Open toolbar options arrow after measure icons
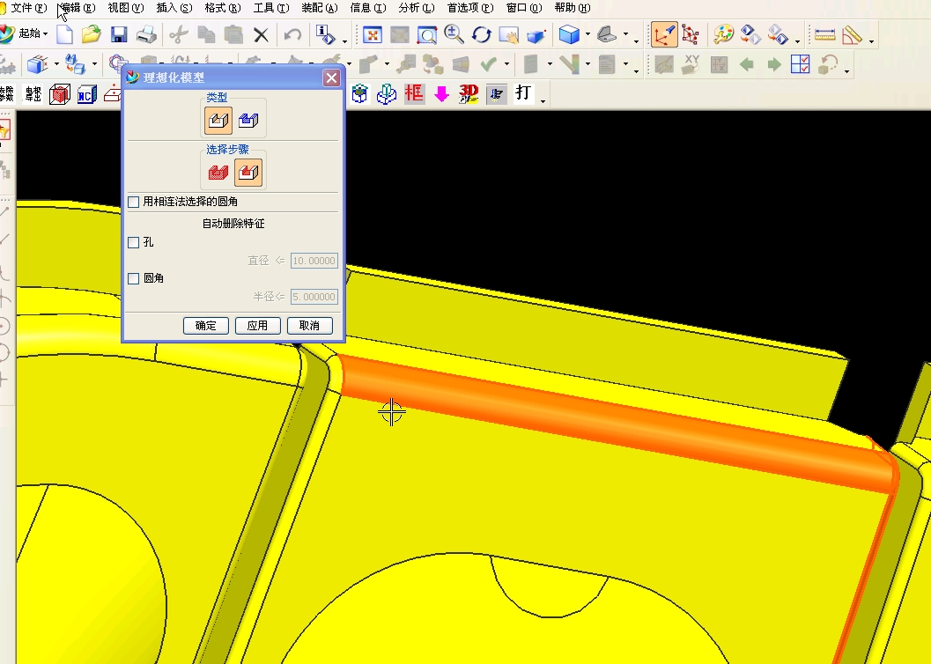The height and width of the screenshot is (664, 931). click(871, 41)
